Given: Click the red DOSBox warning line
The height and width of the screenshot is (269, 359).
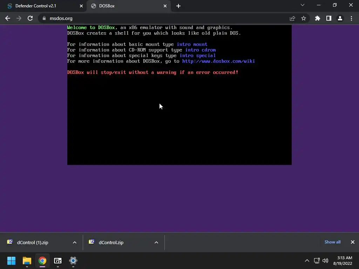Looking at the screenshot, I should click(153, 72).
